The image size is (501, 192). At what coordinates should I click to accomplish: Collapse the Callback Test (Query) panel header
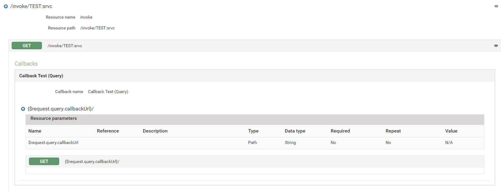point(41,76)
